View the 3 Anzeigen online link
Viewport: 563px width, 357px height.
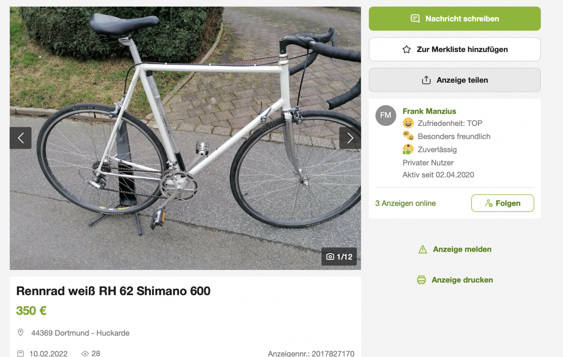(x=405, y=203)
